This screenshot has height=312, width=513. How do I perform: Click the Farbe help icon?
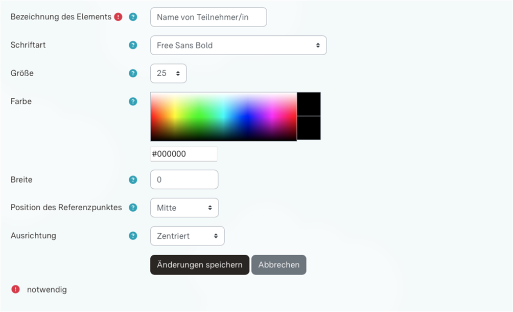133,101
